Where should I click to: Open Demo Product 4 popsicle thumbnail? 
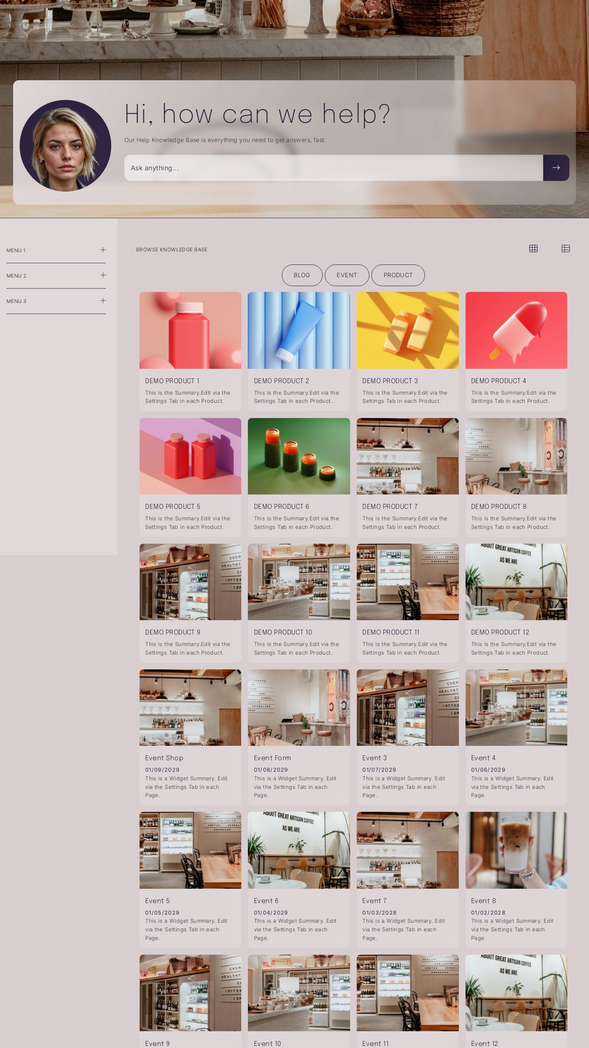[x=516, y=330]
